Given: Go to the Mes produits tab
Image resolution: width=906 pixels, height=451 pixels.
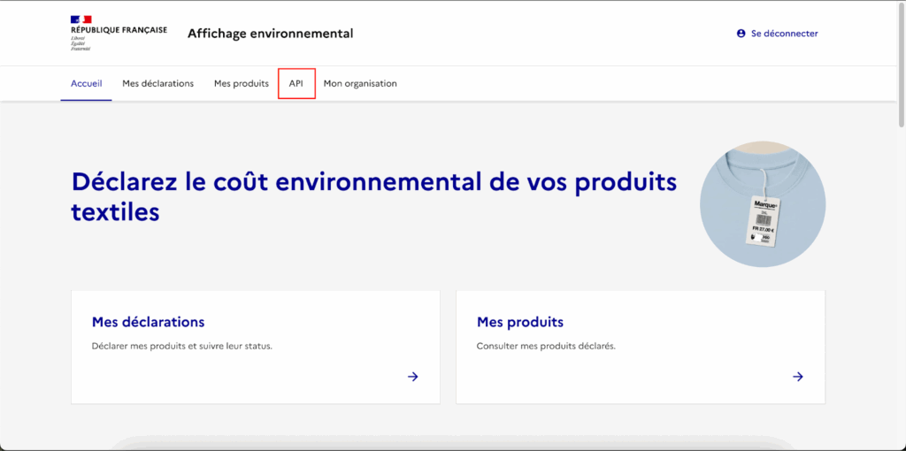Looking at the screenshot, I should 241,84.
